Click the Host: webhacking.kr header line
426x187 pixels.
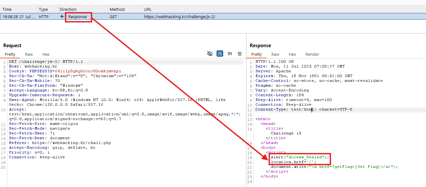pyautogui.click(x=33, y=67)
